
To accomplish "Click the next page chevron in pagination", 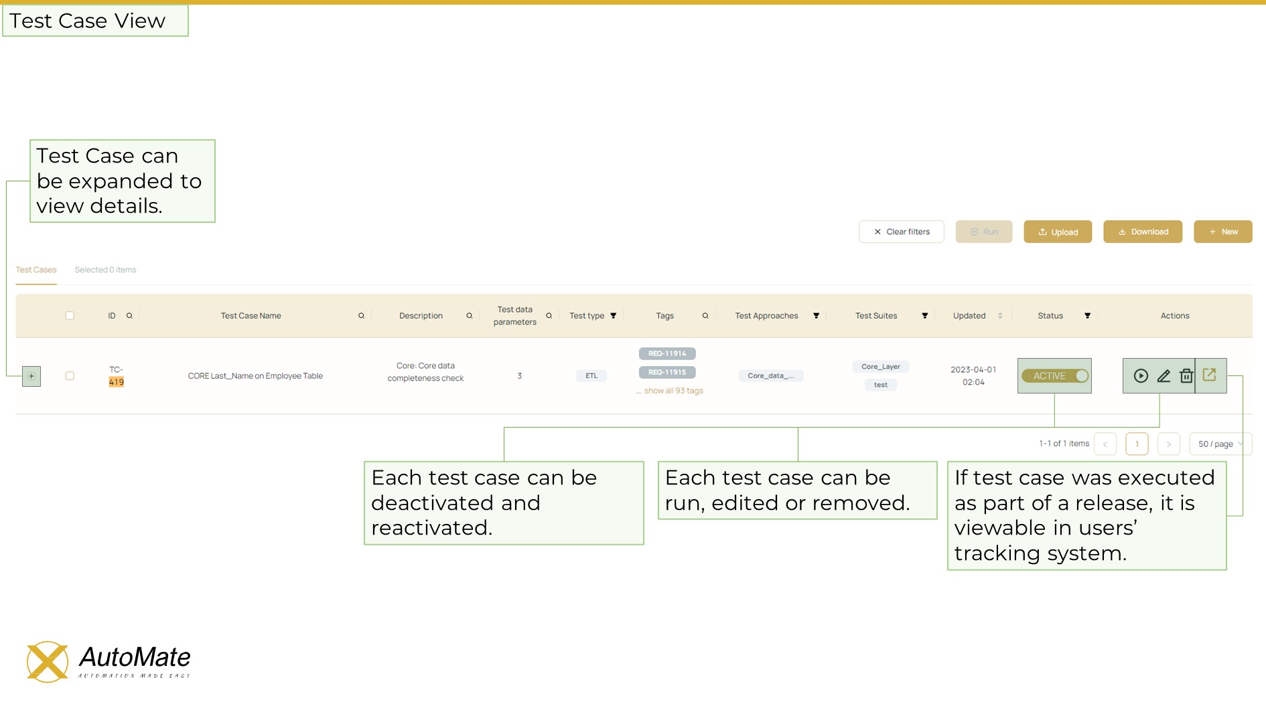I will [x=1169, y=444].
